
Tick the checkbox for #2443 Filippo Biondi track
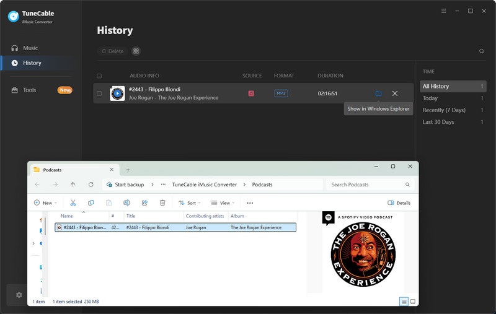tap(99, 94)
